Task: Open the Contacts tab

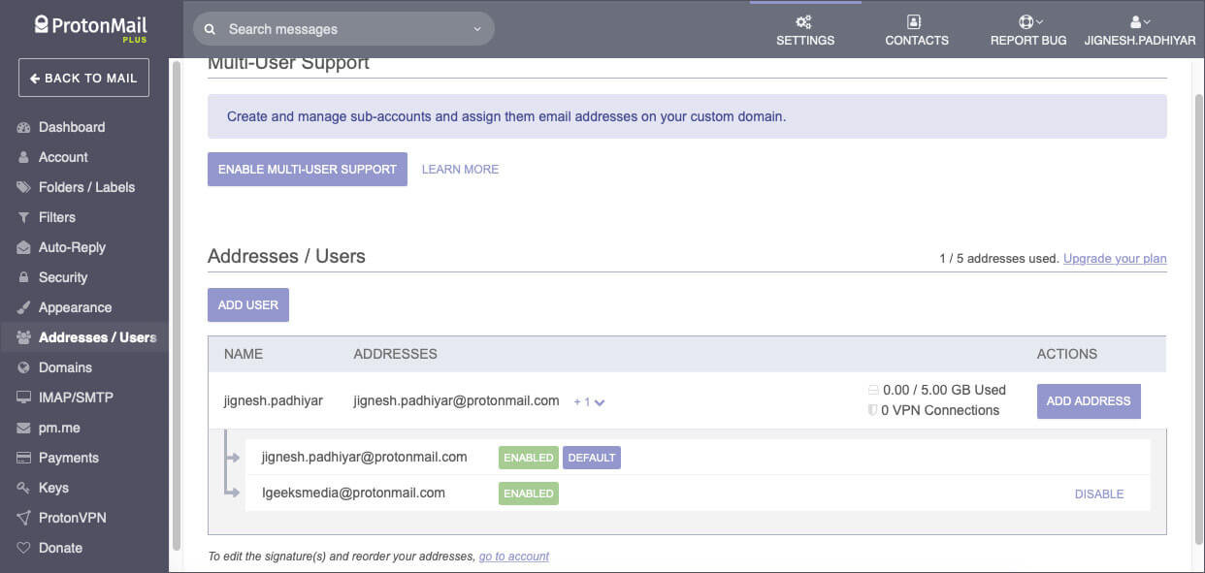Action: 916,30
